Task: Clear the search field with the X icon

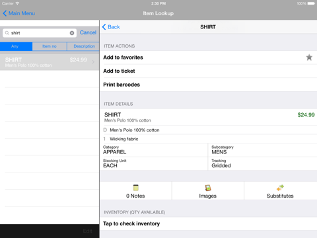Action: coord(72,33)
